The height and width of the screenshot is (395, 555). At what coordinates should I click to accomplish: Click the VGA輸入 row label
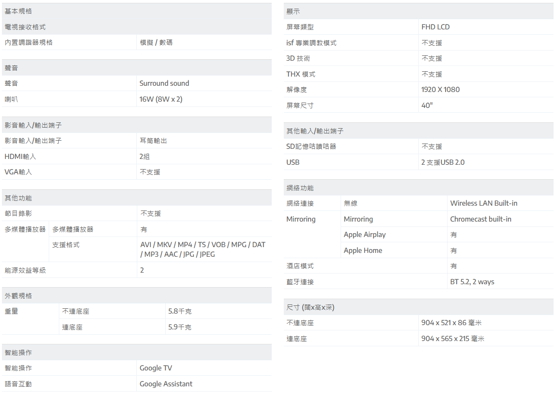[x=18, y=172]
